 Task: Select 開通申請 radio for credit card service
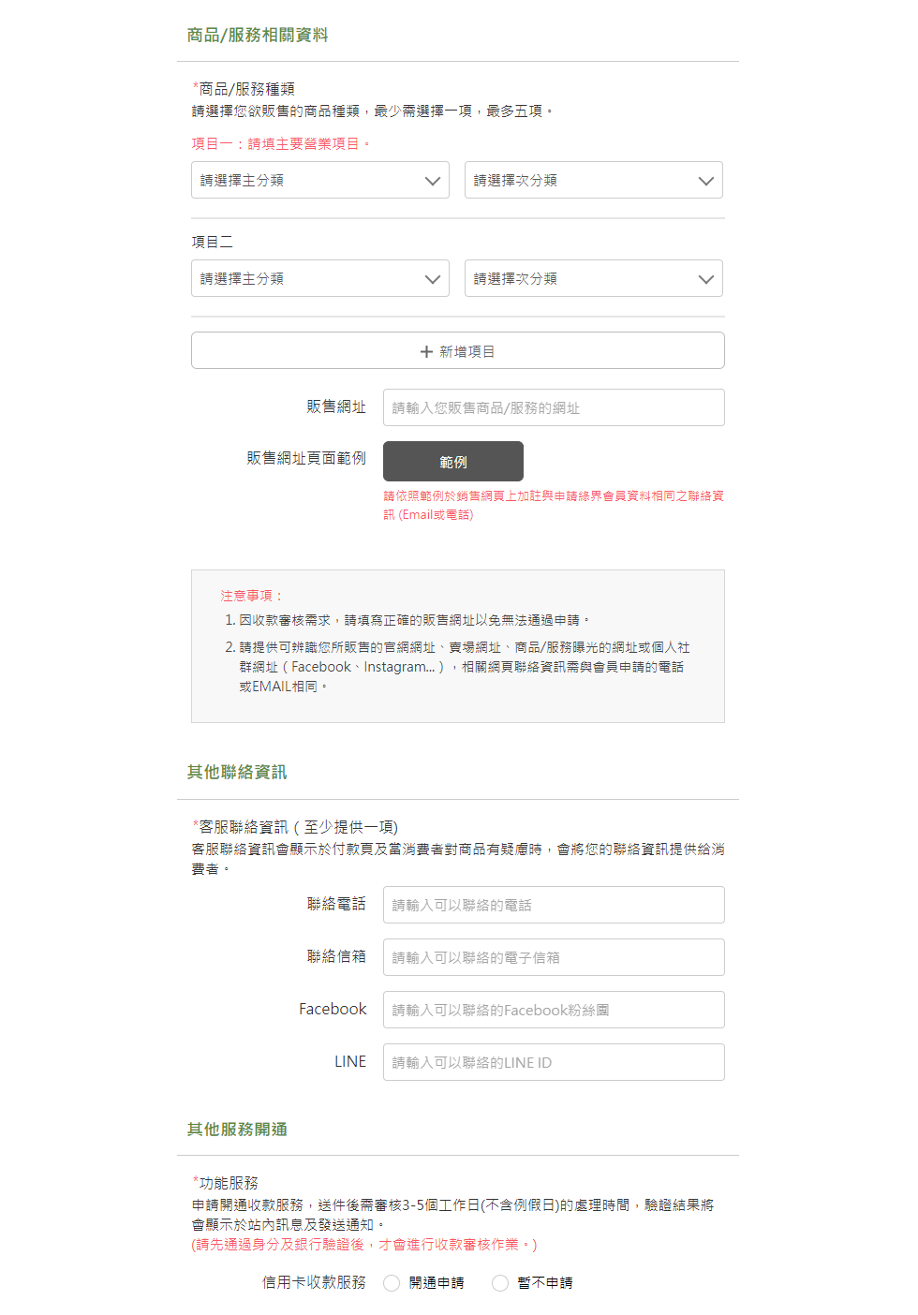coord(392,1283)
